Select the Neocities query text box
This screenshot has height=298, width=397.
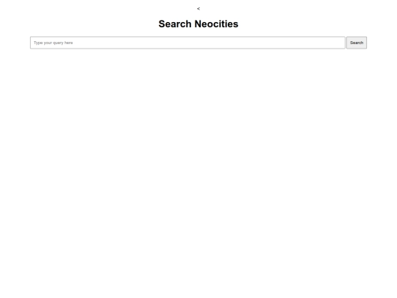[x=187, y=43]
